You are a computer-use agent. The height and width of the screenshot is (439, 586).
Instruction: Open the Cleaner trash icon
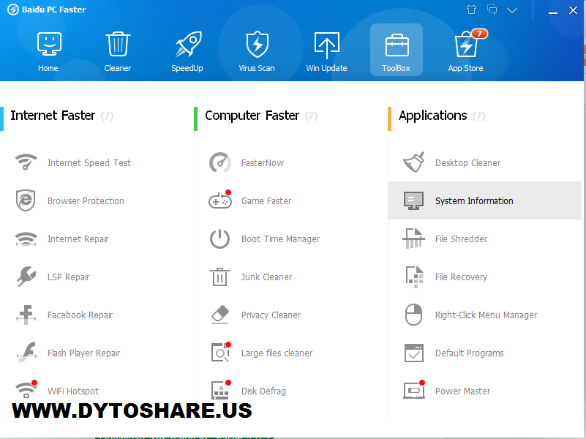118,44
